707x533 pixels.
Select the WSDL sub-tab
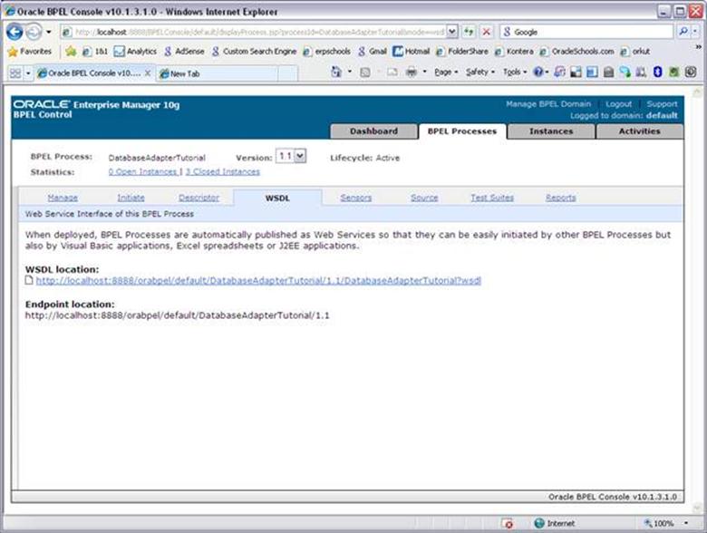click(x=277, y=198)
